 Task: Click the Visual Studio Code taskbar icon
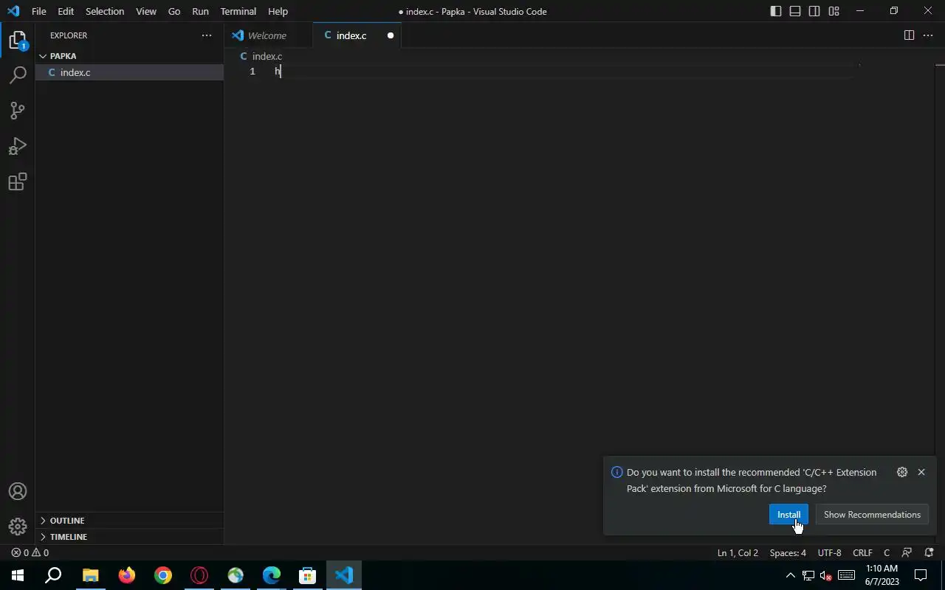(344, 575)
